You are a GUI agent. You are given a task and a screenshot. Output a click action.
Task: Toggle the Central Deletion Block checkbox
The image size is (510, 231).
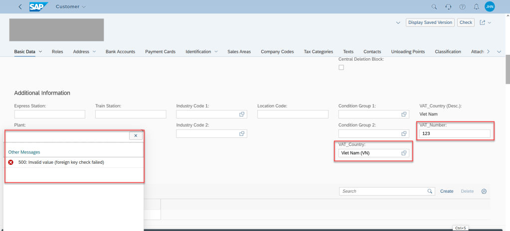coord(341,67)
